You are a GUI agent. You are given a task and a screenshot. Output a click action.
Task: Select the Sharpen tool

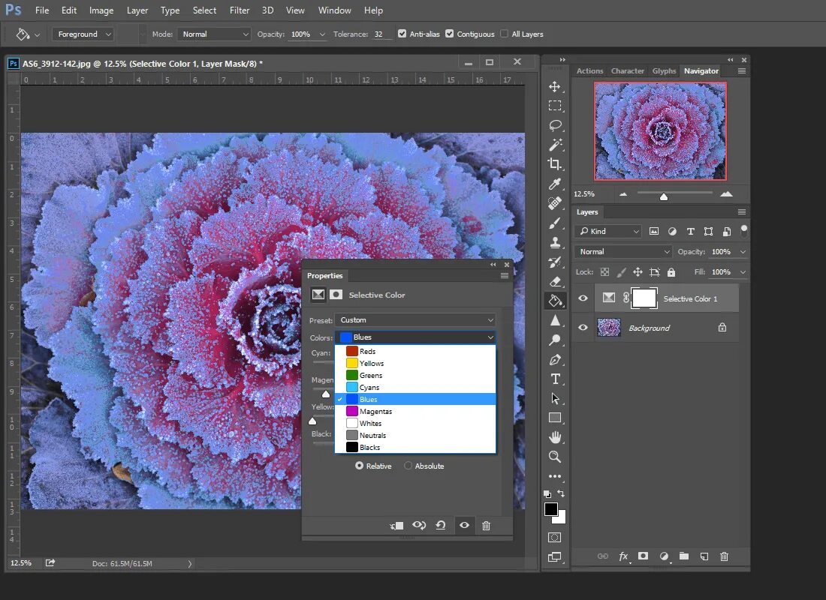pos(555,320)
